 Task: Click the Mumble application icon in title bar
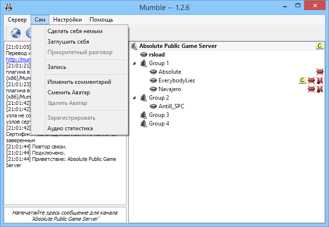9,7
